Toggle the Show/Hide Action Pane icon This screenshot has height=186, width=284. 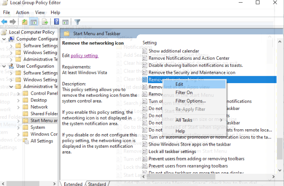pyautogui.click(x=66, y=22)
